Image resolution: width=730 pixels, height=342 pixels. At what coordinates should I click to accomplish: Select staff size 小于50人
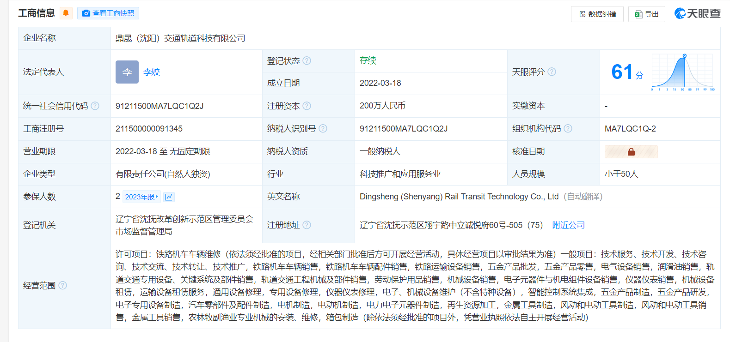(x=621, y=174)
